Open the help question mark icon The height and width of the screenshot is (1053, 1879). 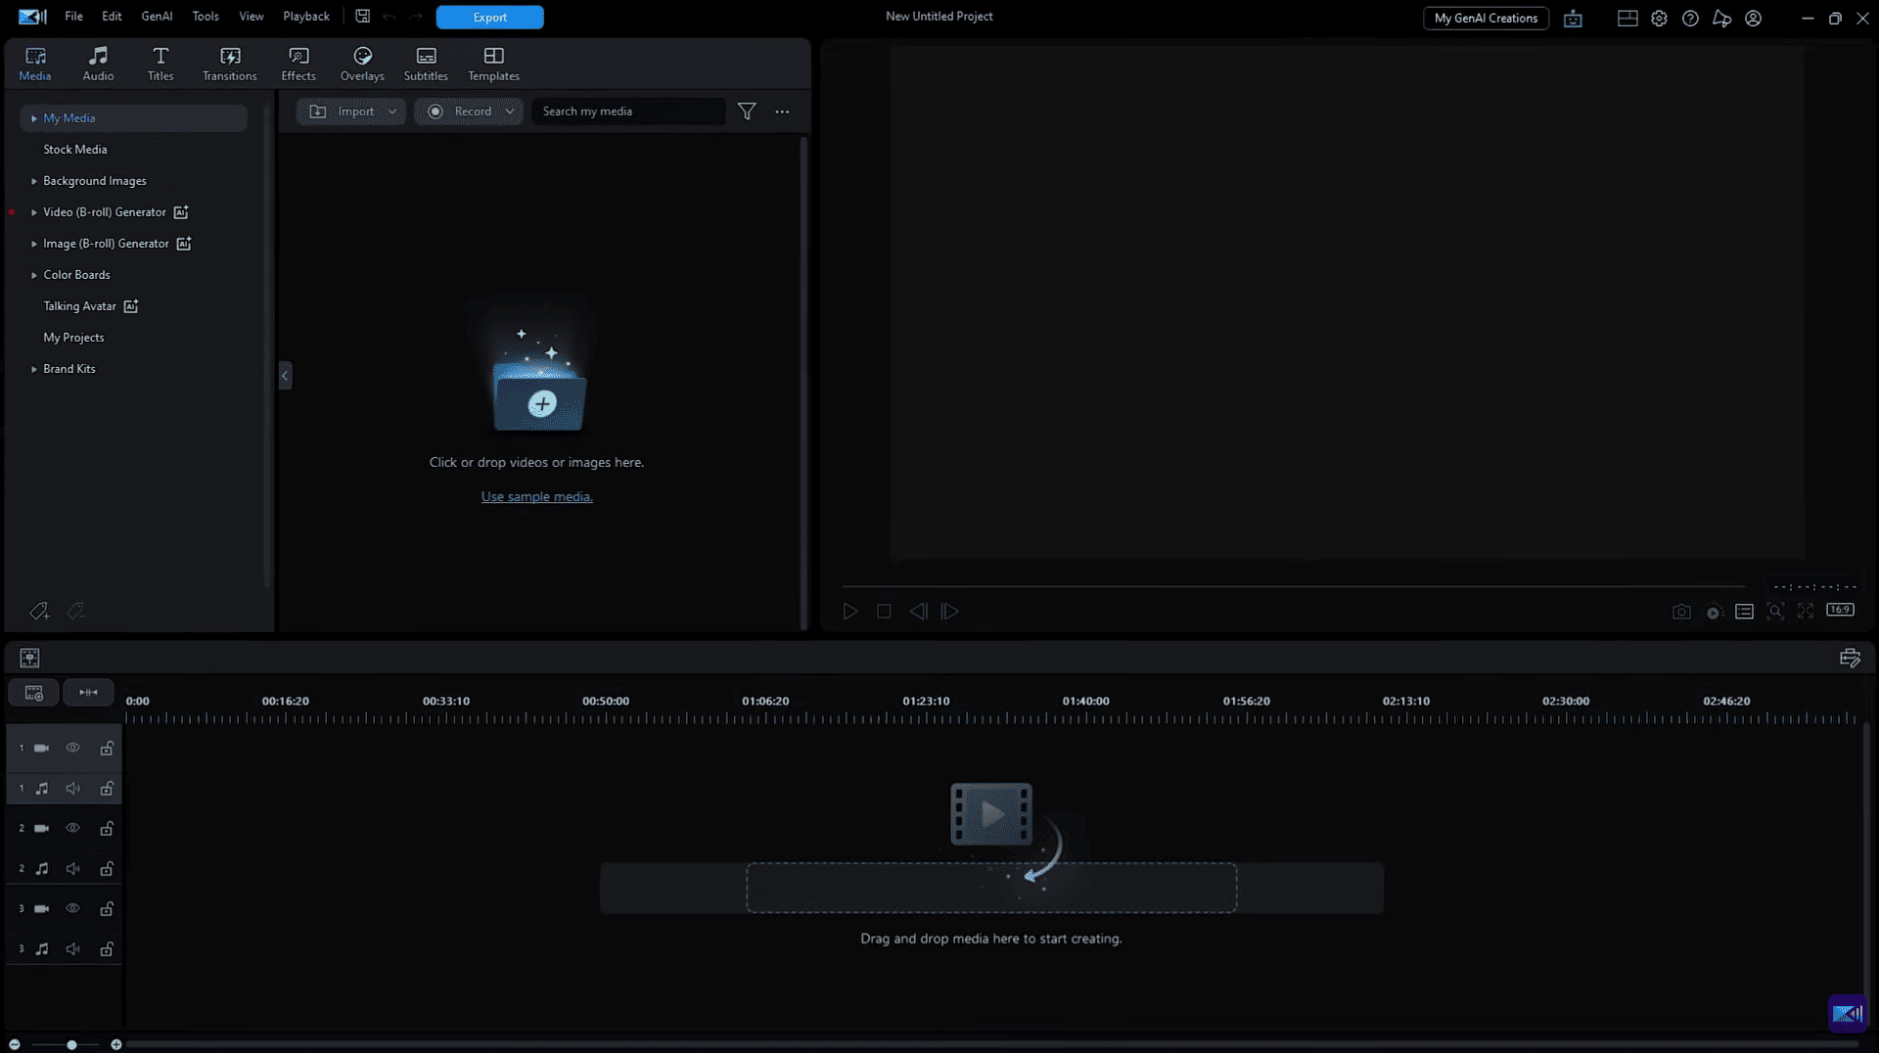[x=1690, y=19]
